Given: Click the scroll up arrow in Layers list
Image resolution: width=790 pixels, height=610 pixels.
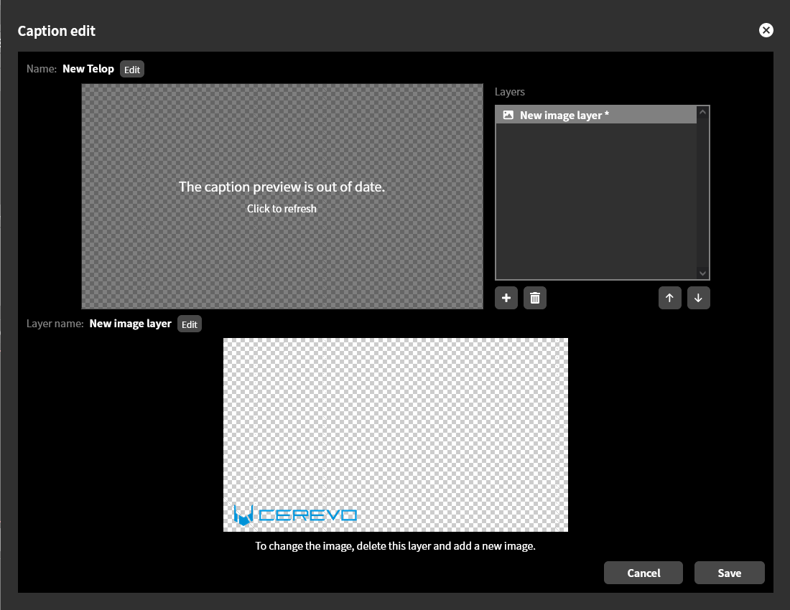Looking at the screenshot, I should [x=703, y=112].
